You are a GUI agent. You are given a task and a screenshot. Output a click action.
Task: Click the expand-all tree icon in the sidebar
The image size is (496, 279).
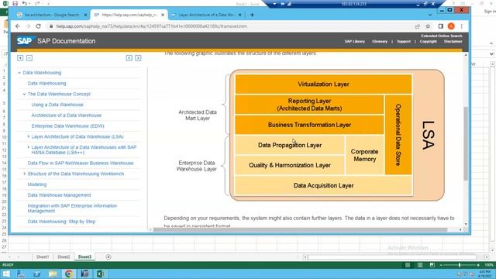pos(20,58)
